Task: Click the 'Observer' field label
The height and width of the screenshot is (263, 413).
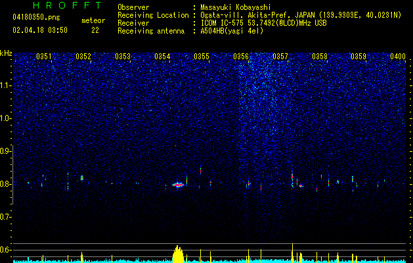Action: pos(133,7)
